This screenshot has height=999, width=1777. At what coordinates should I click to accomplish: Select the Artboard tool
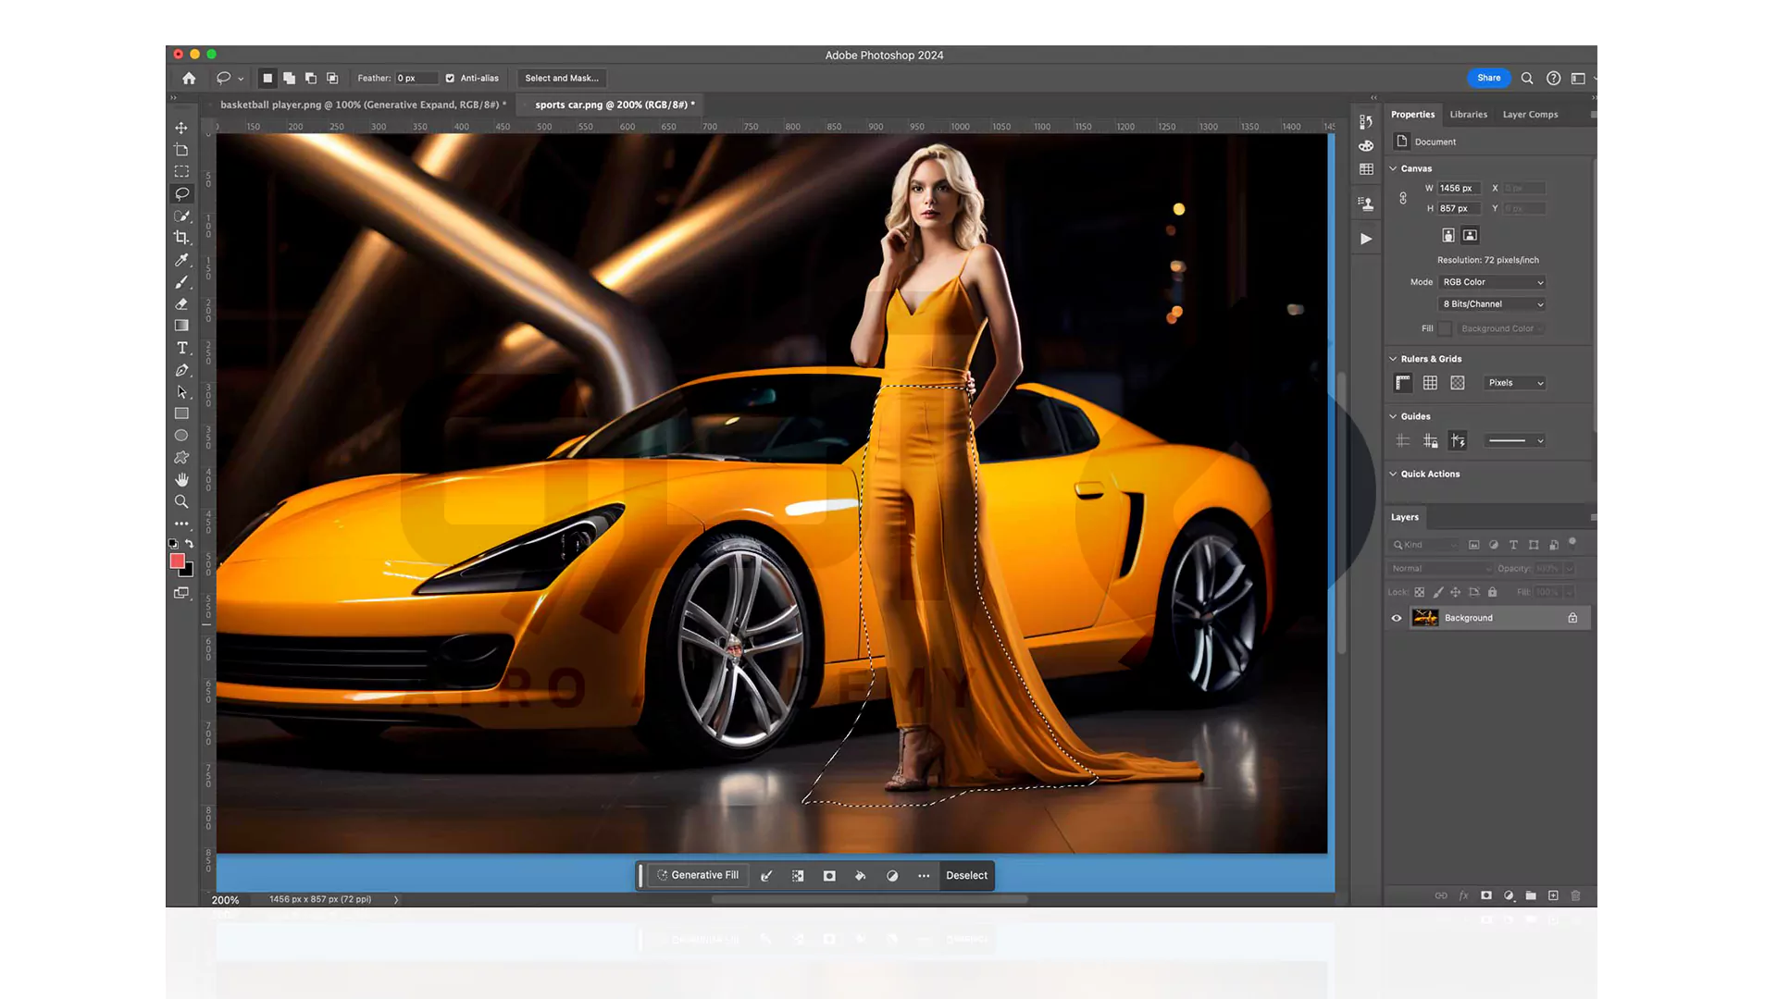pyautogui.click(x=181, y=150)
